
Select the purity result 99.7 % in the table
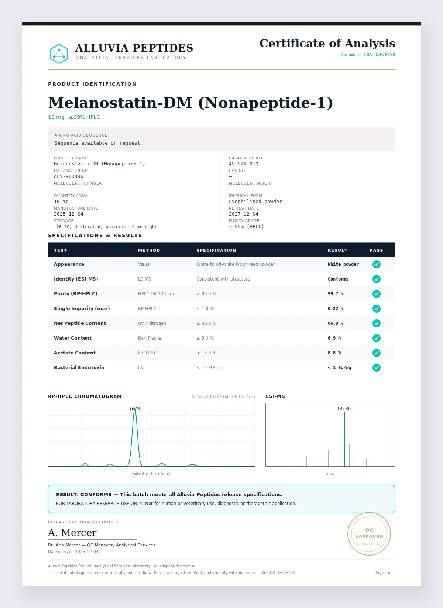tap(336, 294)
